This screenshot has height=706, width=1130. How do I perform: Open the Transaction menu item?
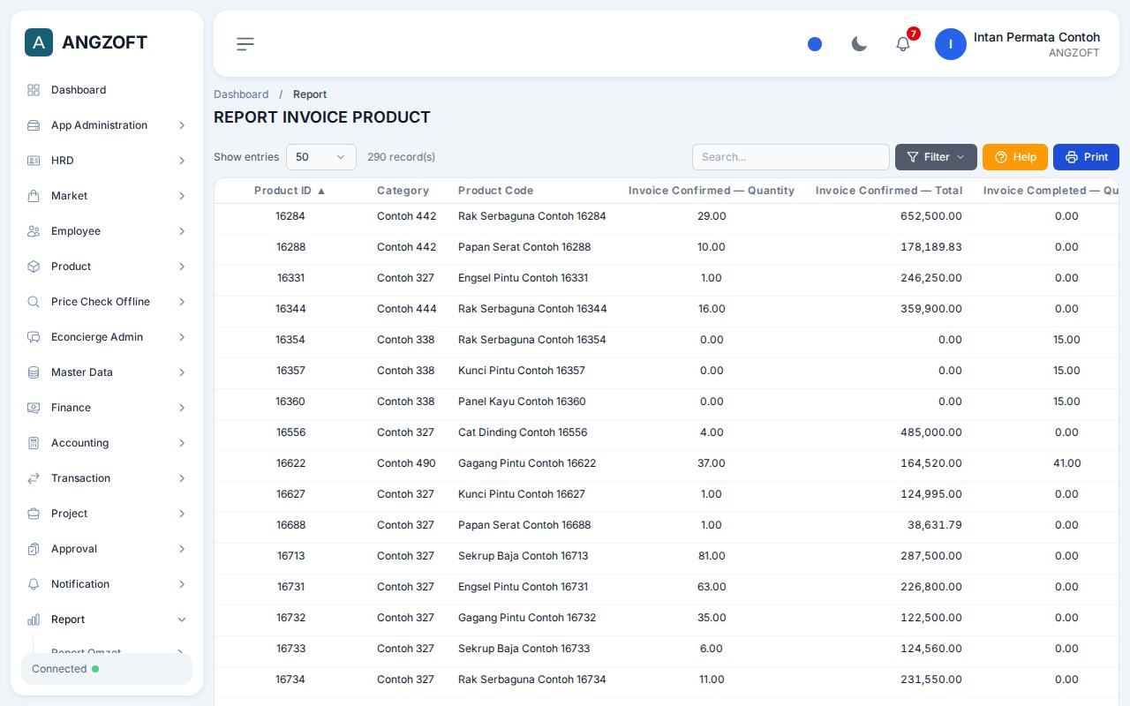[107, 478]
